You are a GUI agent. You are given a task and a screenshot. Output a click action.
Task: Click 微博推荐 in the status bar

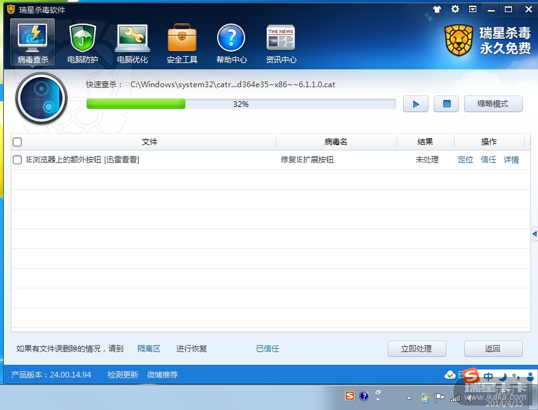click(x=162, y=374)
